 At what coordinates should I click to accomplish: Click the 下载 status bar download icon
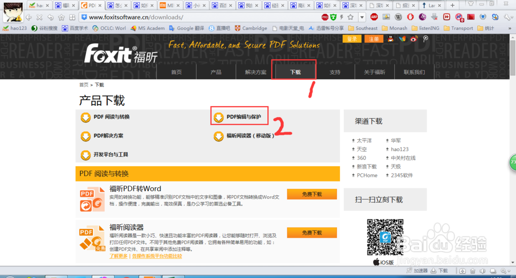[439, 271]
